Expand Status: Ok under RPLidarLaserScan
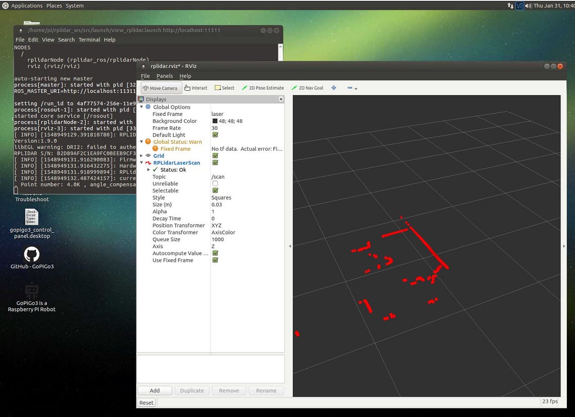575x417 pixels. point(148,169)
